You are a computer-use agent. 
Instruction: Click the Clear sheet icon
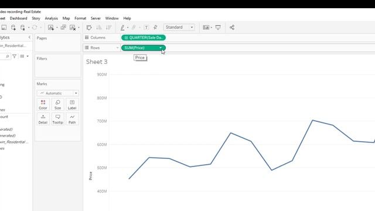[x=73, y=28]
